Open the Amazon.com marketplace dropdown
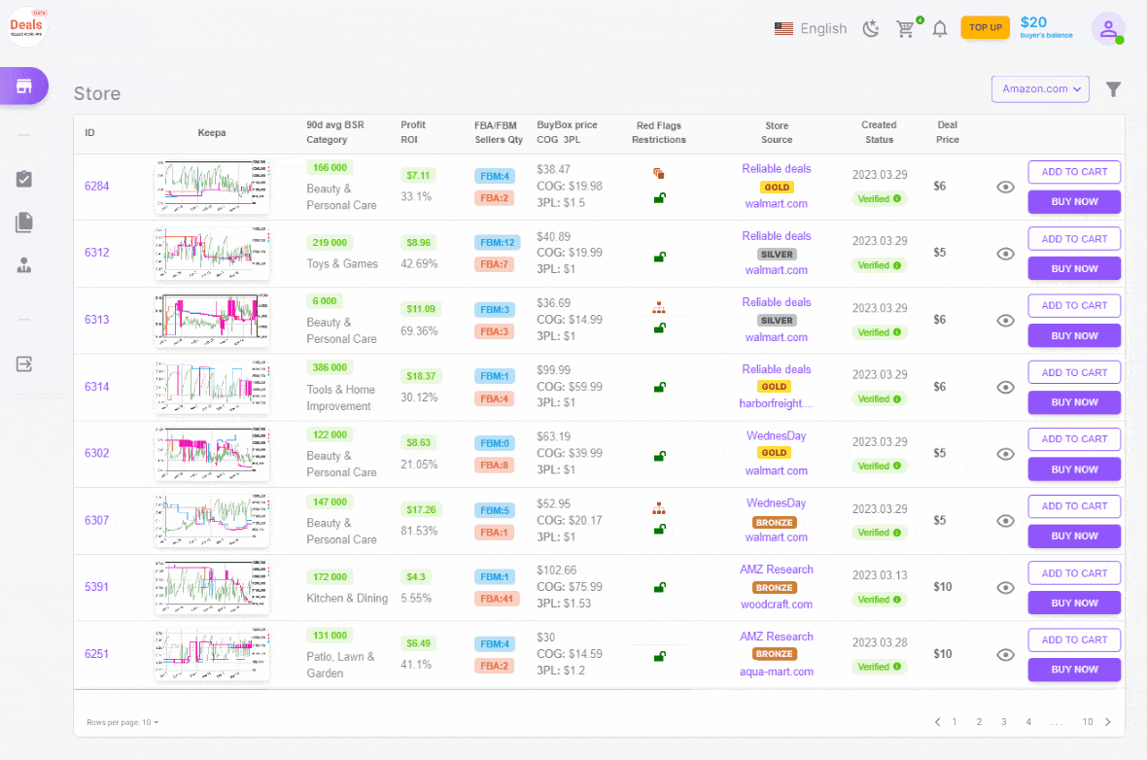The width and height of the screenshot is (1147, 760). (x=1040, y=89)
